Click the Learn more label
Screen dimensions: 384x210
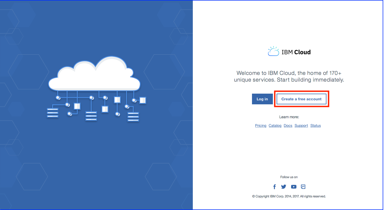pos(289,117)
